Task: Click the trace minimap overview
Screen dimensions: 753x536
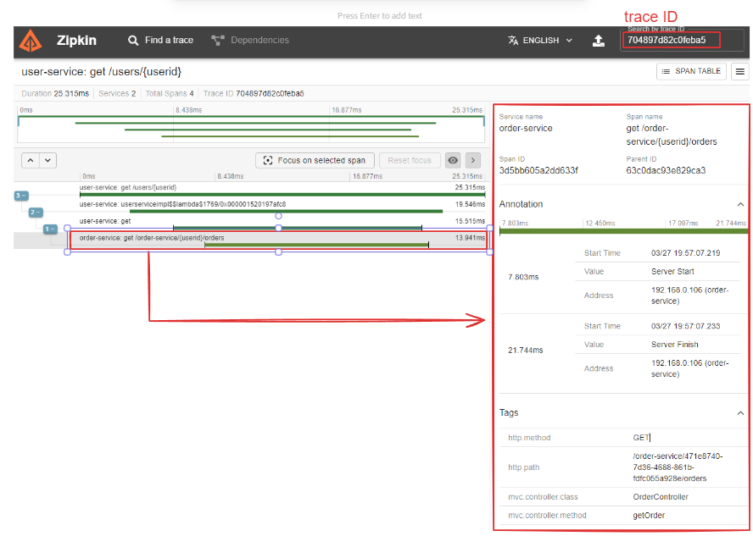Action: tap(251, 128)
